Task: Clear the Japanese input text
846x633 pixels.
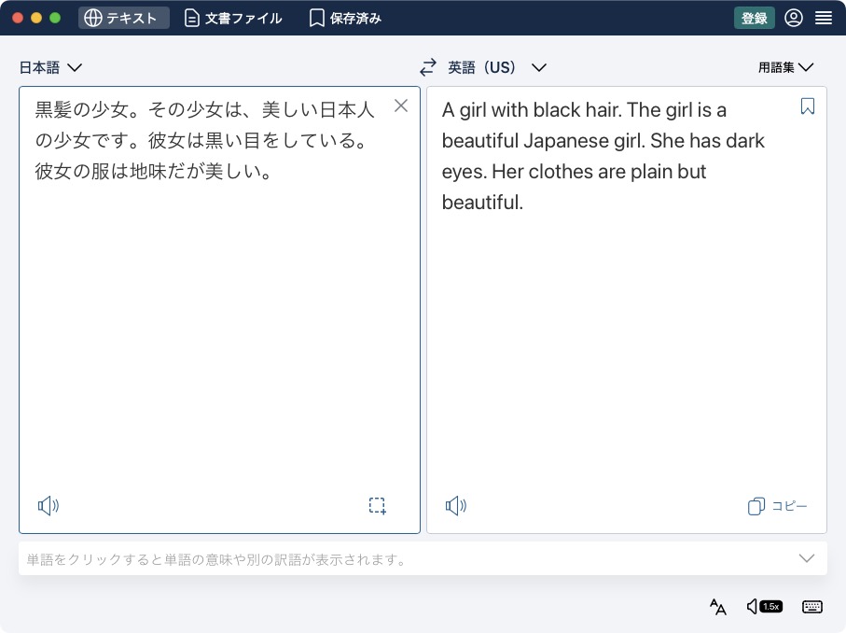Action: pos(401,105)
